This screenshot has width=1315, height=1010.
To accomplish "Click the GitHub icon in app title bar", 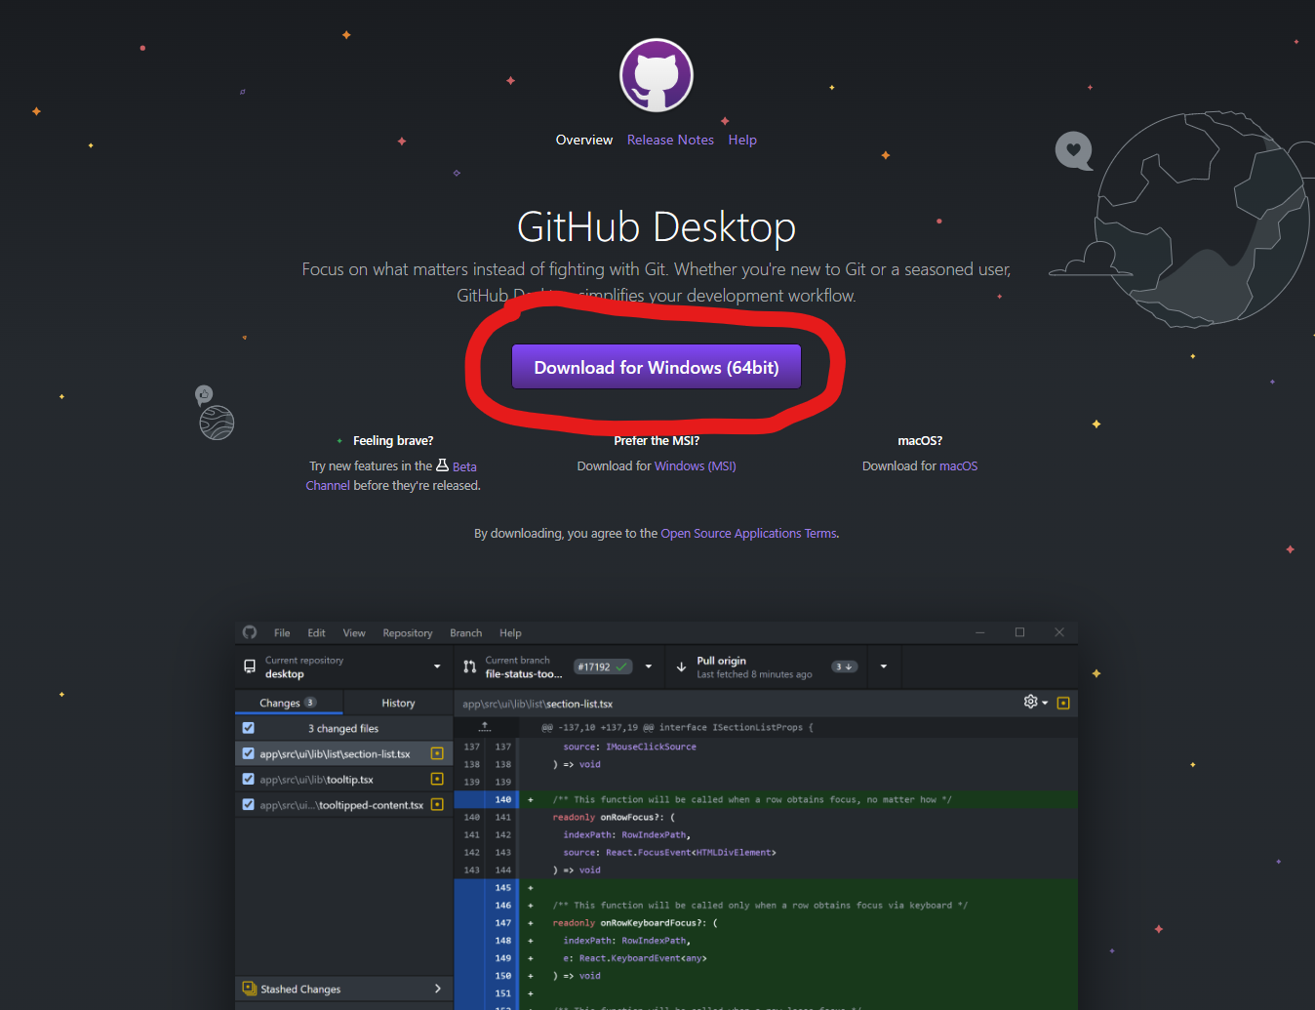I will coord(250,632).
